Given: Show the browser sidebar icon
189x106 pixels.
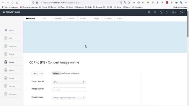Looking at the screenshot, I should click(139, 3).
